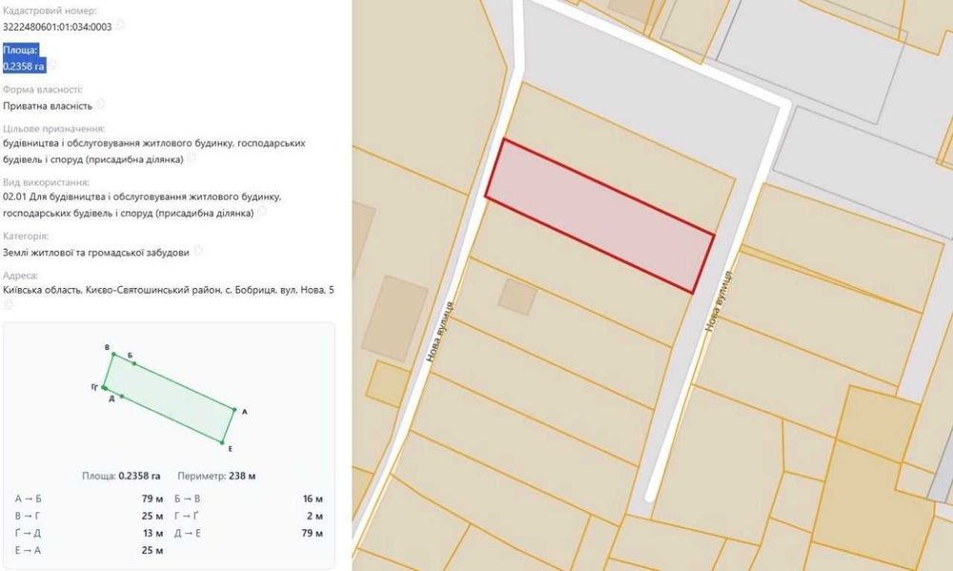Click the Е → А 25 м row
Screen dimensions: 953x571
pyautogui.click(x=89, y=550)
